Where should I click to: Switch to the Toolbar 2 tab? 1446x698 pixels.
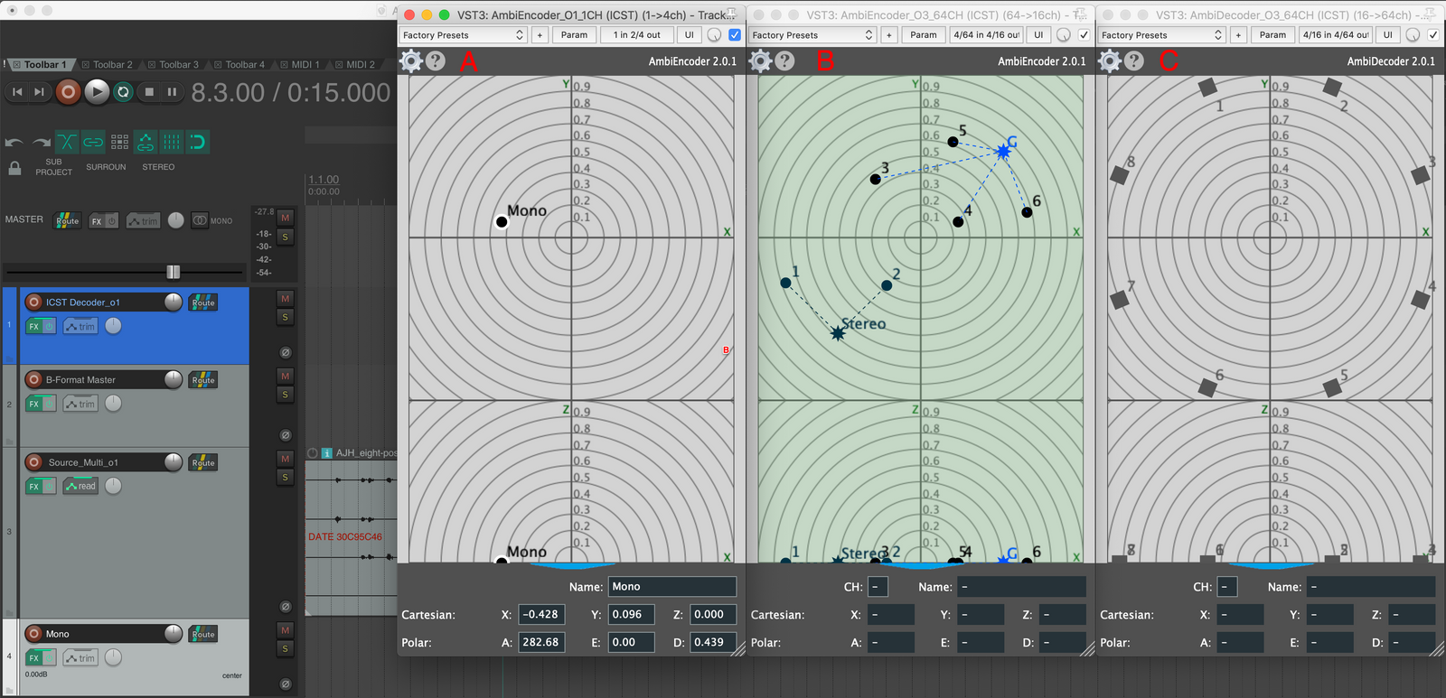tap(107, 64)
